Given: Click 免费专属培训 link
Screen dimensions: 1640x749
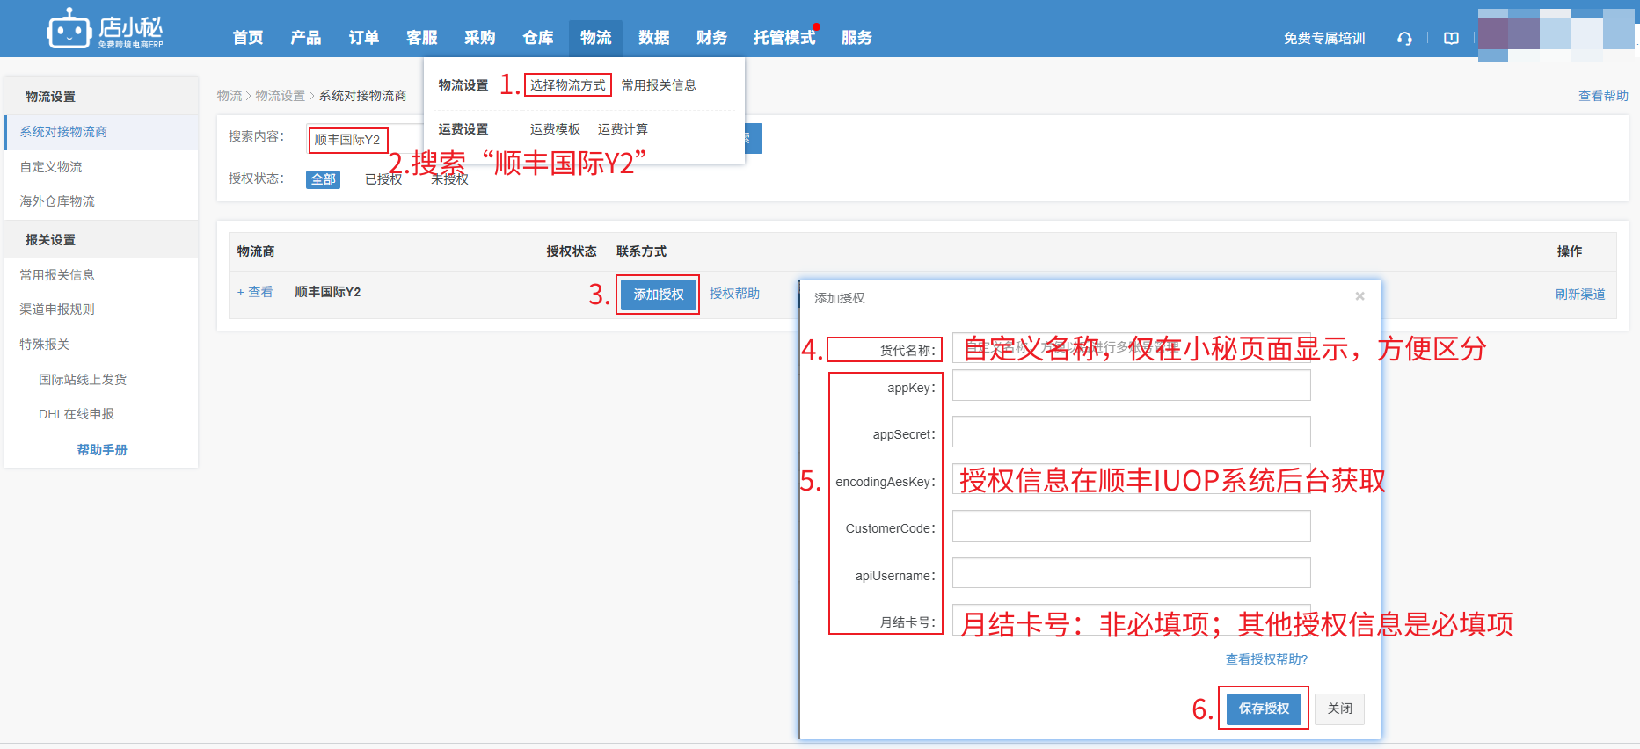Looking at the screenshot, I should click(1324, 38).
